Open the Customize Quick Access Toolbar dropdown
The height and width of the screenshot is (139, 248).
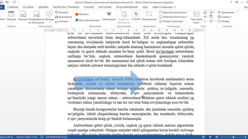(19, 2)
